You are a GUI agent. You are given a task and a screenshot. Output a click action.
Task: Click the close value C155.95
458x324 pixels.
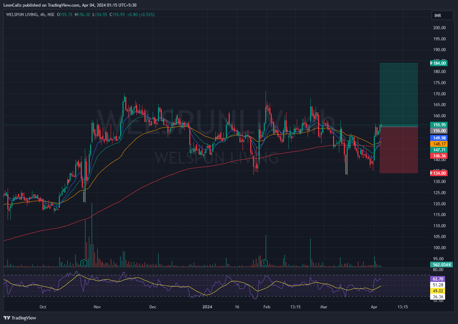[x=117, y=15]
